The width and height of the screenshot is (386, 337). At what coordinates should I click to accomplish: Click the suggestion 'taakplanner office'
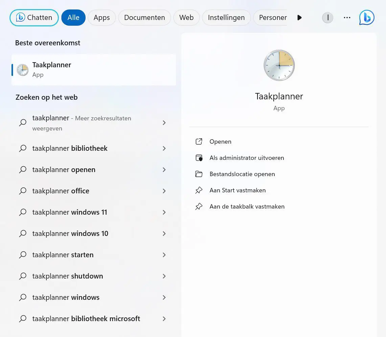[x=94, y=191]
